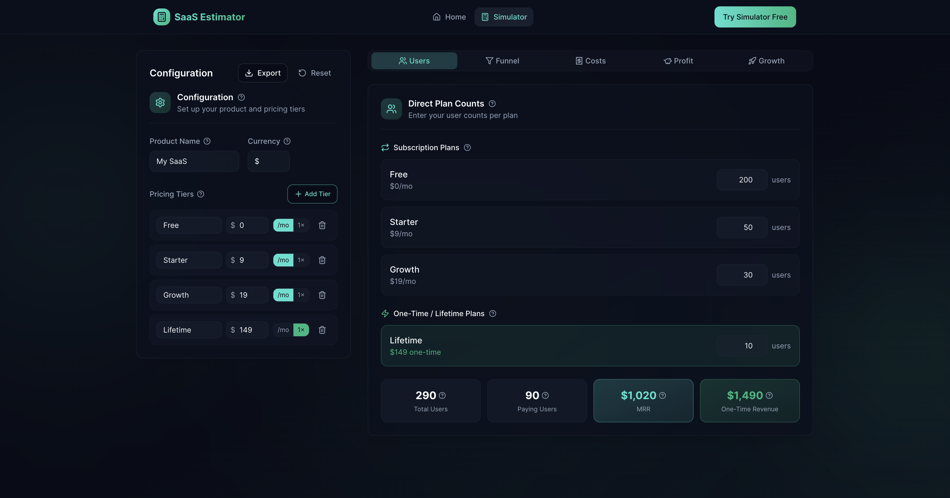Select the Home navigation icon
This screenshot has height=498, width=950.
[x=436, y=17]
